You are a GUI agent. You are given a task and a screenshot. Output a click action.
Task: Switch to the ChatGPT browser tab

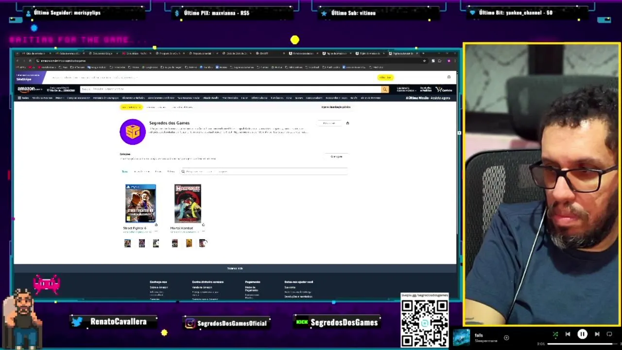(x=271, y=53)
